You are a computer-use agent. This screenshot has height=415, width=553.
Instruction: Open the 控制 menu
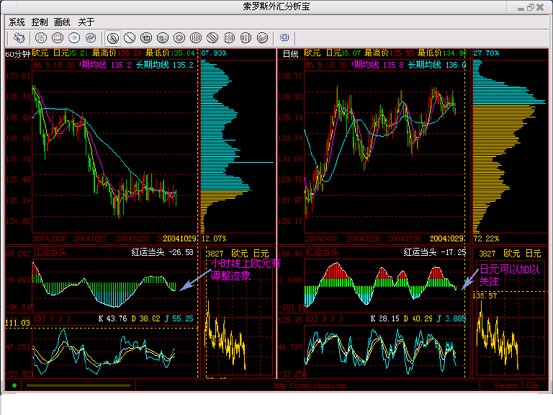pos(40,22)
